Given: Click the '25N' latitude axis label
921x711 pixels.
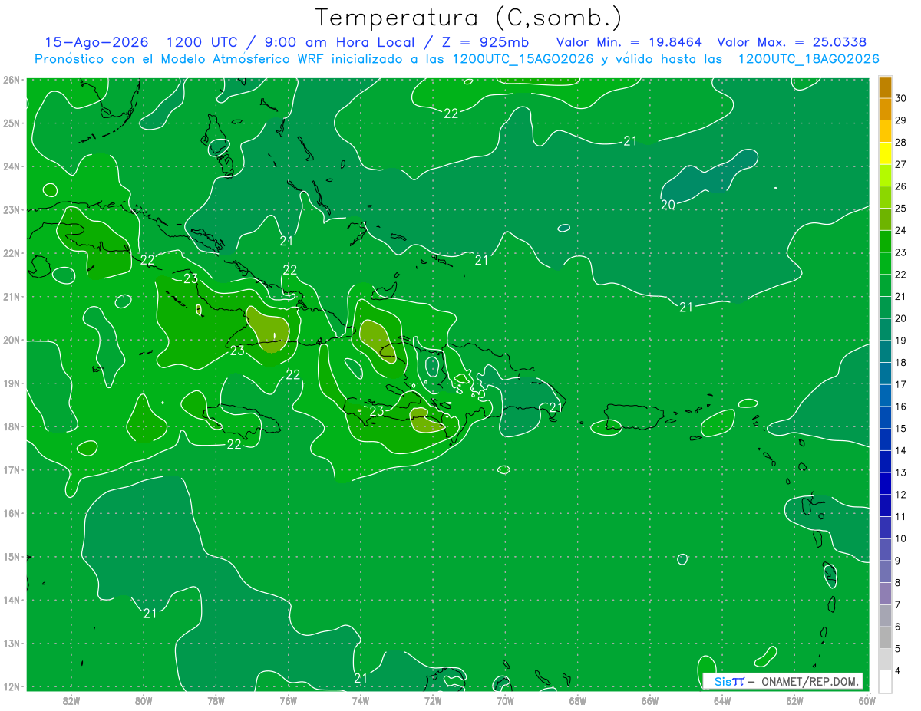Looking at the screenshot, I should (12, 123).
